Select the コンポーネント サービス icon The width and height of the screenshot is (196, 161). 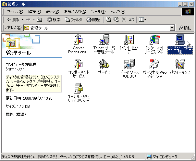(x=78, y=64)
